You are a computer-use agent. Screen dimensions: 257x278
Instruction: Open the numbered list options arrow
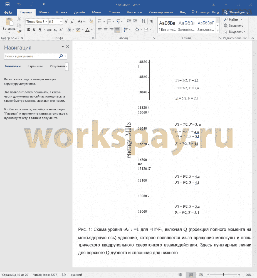tap(113, 22)
